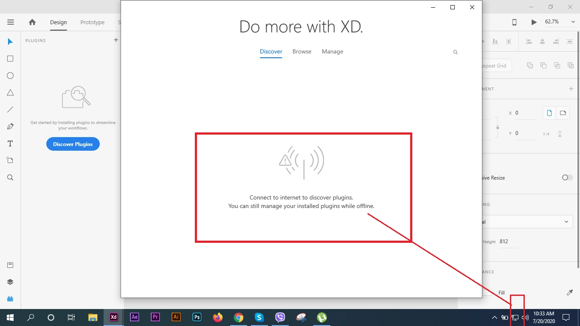
Task: Select the Line tool
Action: pos(10,110)
